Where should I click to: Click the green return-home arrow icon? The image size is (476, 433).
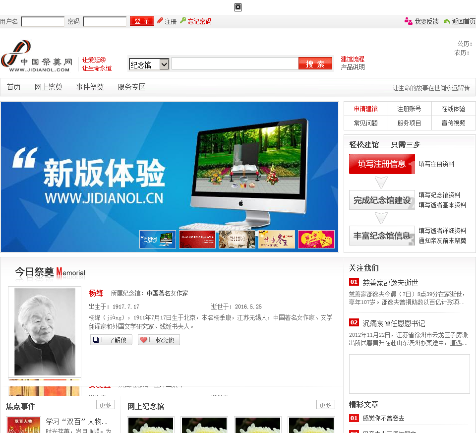[447, 21]
